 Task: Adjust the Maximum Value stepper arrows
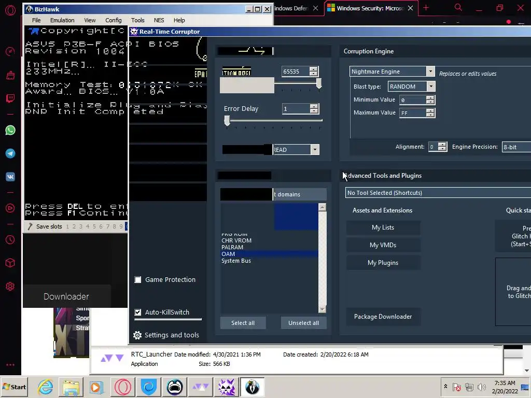pyautogui.click(x=430, y=112)
